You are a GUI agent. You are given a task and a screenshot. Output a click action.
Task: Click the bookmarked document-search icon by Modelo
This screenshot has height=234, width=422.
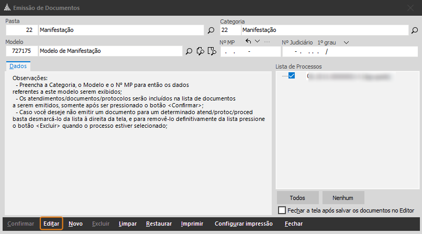pos(212,51)
